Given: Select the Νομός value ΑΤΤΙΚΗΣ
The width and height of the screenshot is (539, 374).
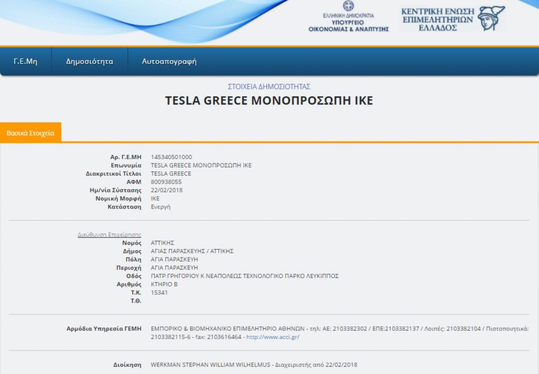Looking at the screenshot, I should click(x=162, y=243).
